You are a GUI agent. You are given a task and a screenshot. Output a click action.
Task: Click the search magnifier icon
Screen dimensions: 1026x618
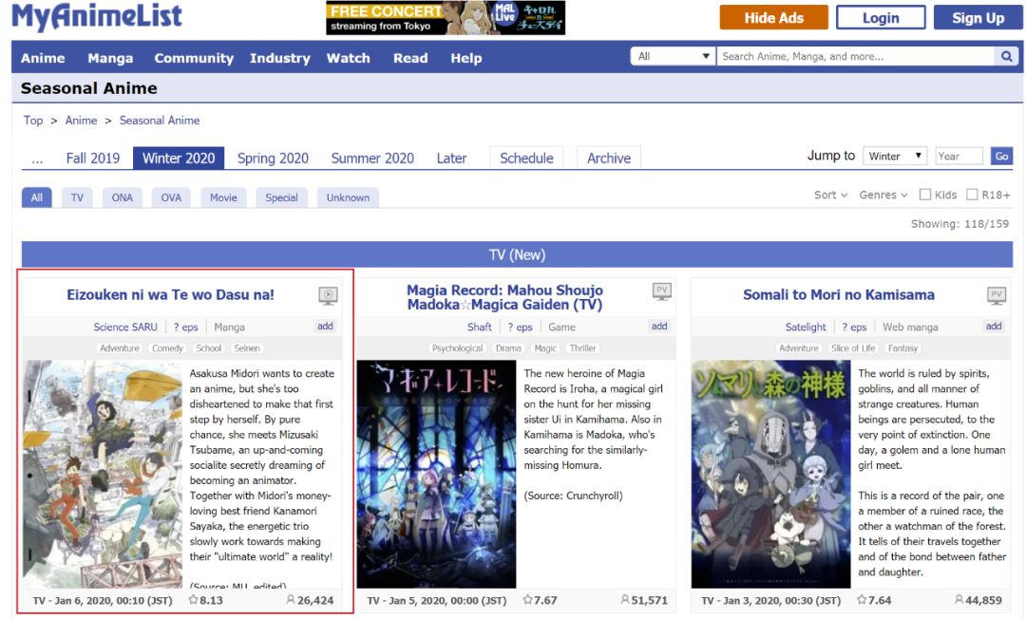[1006, 56]
